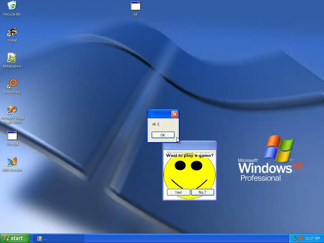The width and height of the screenshot is (324, 243).
Task: Click the "ok :(" message text
Action: tap(156, 124)
